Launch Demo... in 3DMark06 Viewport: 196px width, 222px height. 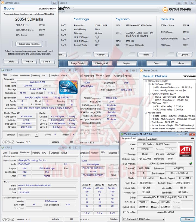coord(157,63)
